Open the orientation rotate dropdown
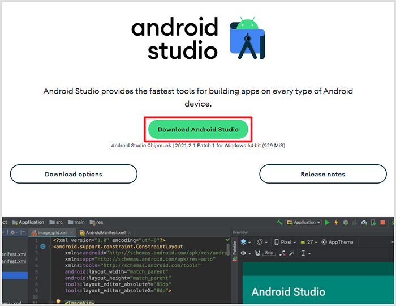 click(262, 242)
